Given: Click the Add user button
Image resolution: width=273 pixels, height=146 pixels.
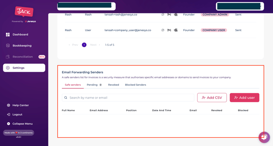Looking at the screenshot, I should pyautogui.click(x=244, y=97).
